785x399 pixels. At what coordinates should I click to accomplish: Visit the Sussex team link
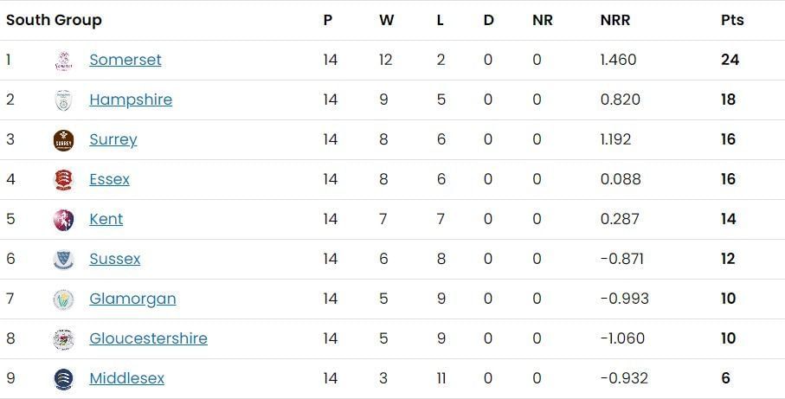click(x=115, y=259)
